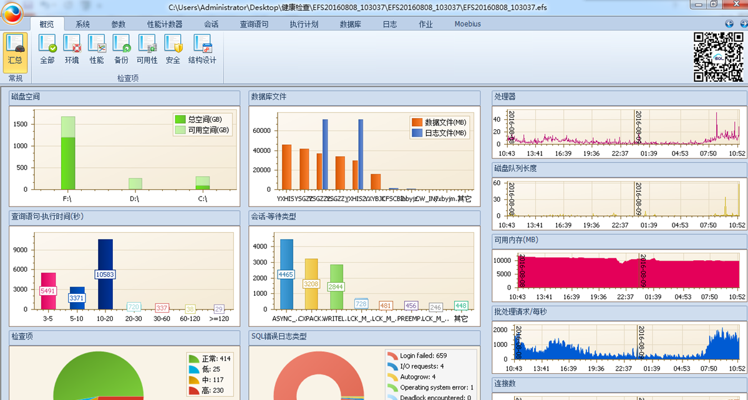Select the 查询语句-执行时间(秒) panel header
The width and height of the screenshot is (748, 400).
tap(124, 217)
